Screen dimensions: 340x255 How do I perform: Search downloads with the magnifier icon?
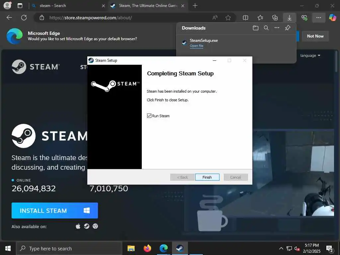[x=266, y=28]
